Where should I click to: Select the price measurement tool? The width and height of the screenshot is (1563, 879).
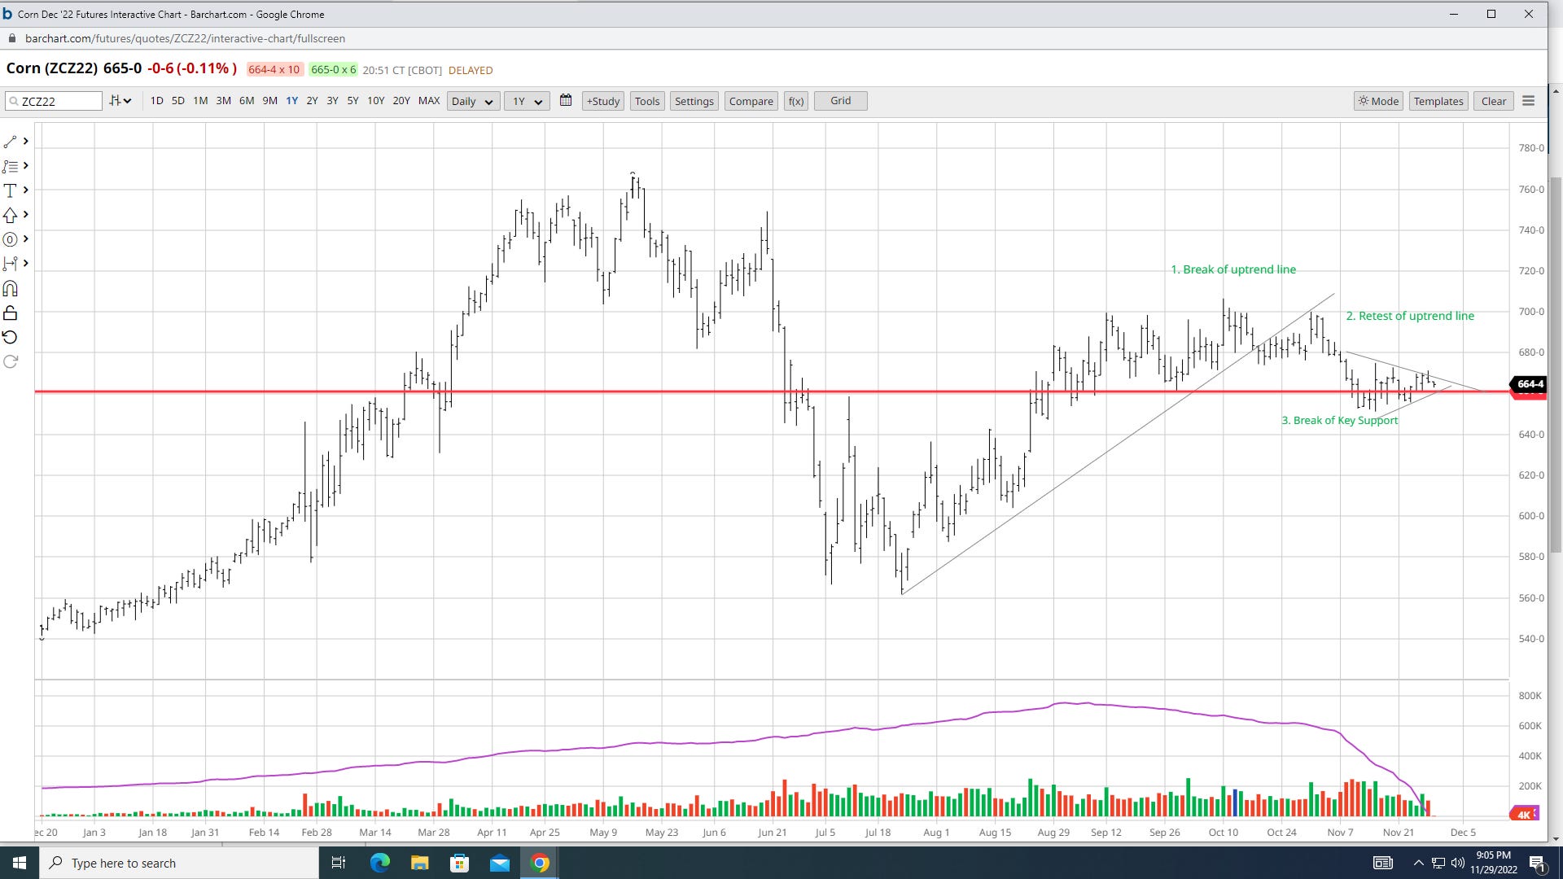11,264
